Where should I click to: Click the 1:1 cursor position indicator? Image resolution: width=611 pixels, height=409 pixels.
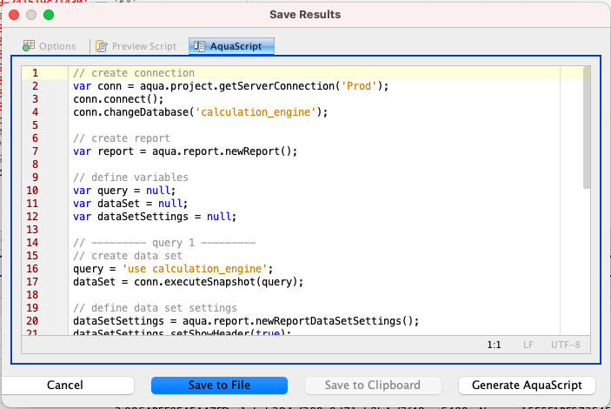495,345
